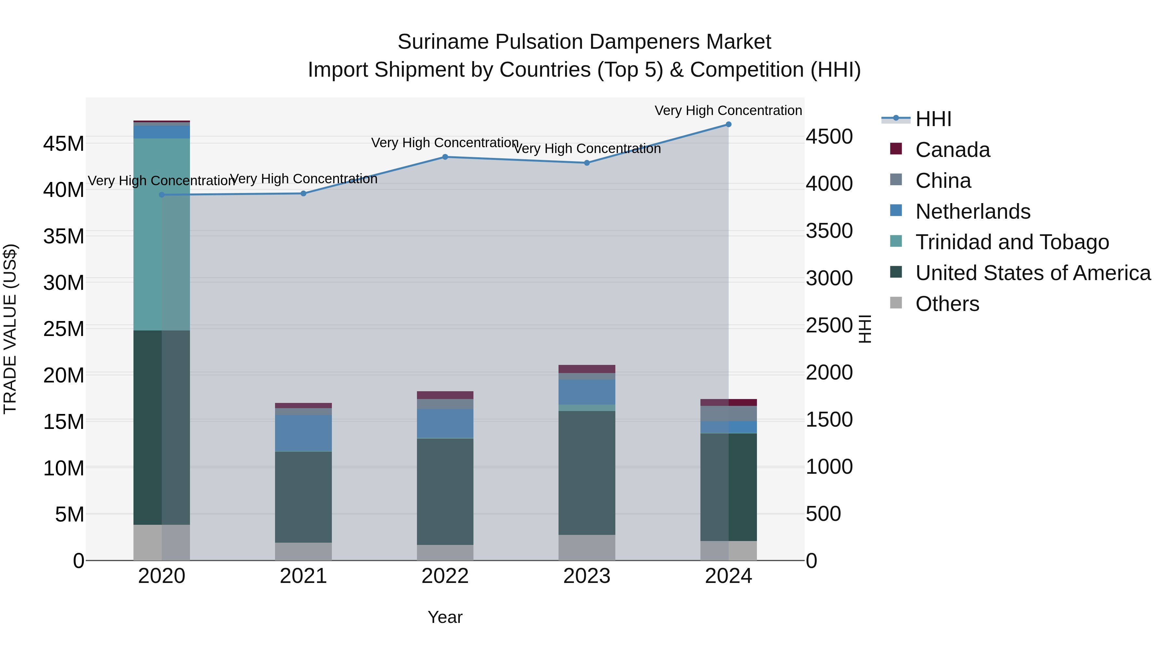The image size is (1169, 658).
Task: Click the 2023 Netherlands bar segment
Action: pyautogui.click(x=587, y=392)
